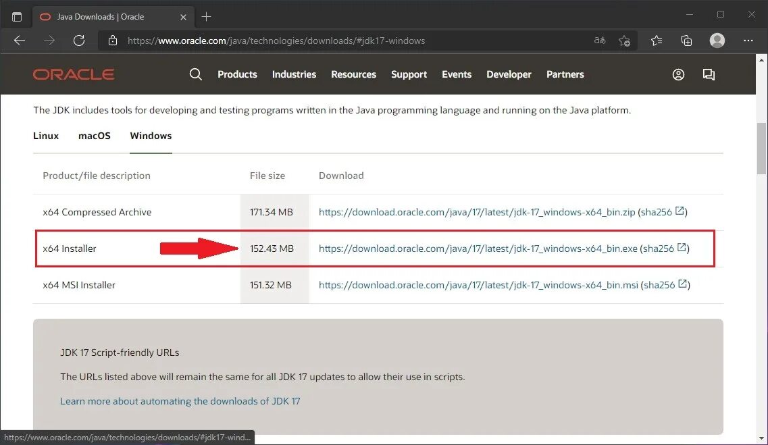This screenshot has width=768, height=445.
Task: Open the Support menu
Action: tap(409, 74)
